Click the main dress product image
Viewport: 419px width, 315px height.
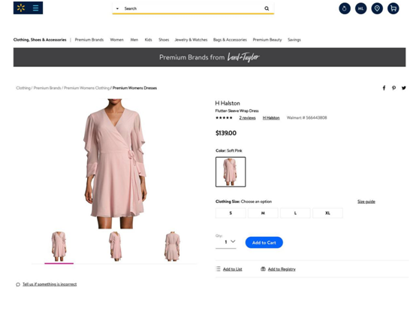[x=115, y=164]
